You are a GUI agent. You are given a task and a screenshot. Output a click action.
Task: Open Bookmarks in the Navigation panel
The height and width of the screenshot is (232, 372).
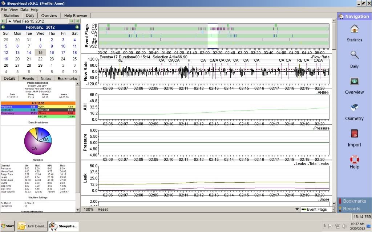[x=355, y=201]
